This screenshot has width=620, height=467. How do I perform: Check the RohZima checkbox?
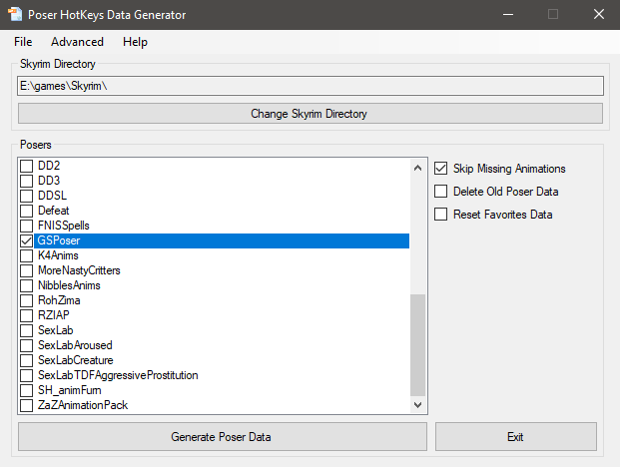click(x=27, y=300)
